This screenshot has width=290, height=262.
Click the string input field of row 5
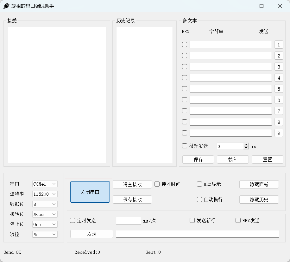(x=230, y=89)
